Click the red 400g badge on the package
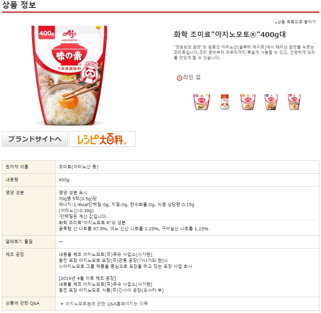This screenshot has height=313, width=321. (x=47, y=33)
